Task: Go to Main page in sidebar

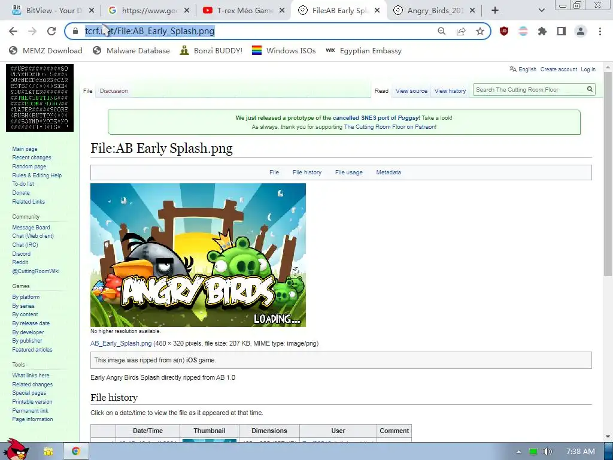Action: coord(25,149)
